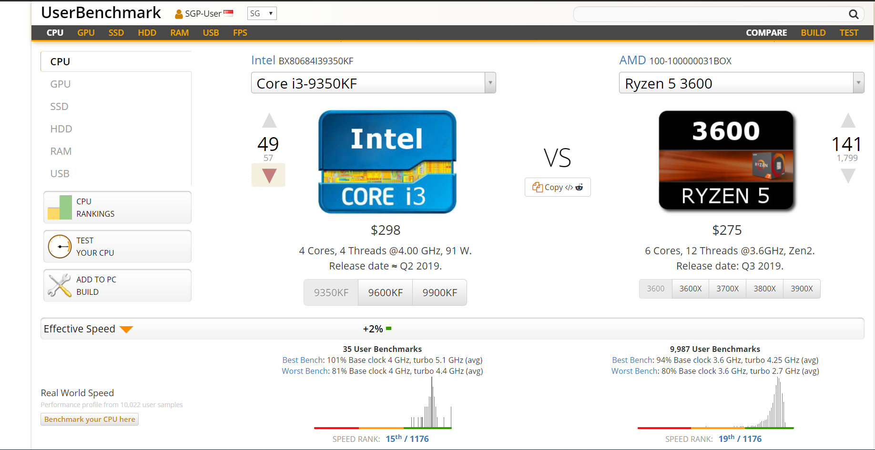This screenshot has height=450, width=875.
Task: Open the TEST page in the top navigation
Action: point(849,33)
